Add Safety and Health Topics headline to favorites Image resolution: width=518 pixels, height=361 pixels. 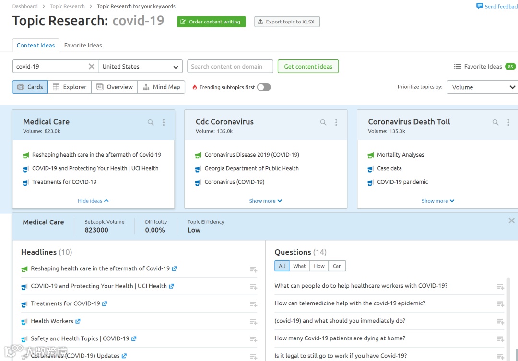pyautogui.click(x=253, y=339)
